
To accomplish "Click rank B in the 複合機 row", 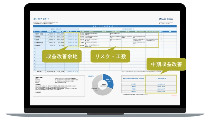I will click(x=161, y=40).
